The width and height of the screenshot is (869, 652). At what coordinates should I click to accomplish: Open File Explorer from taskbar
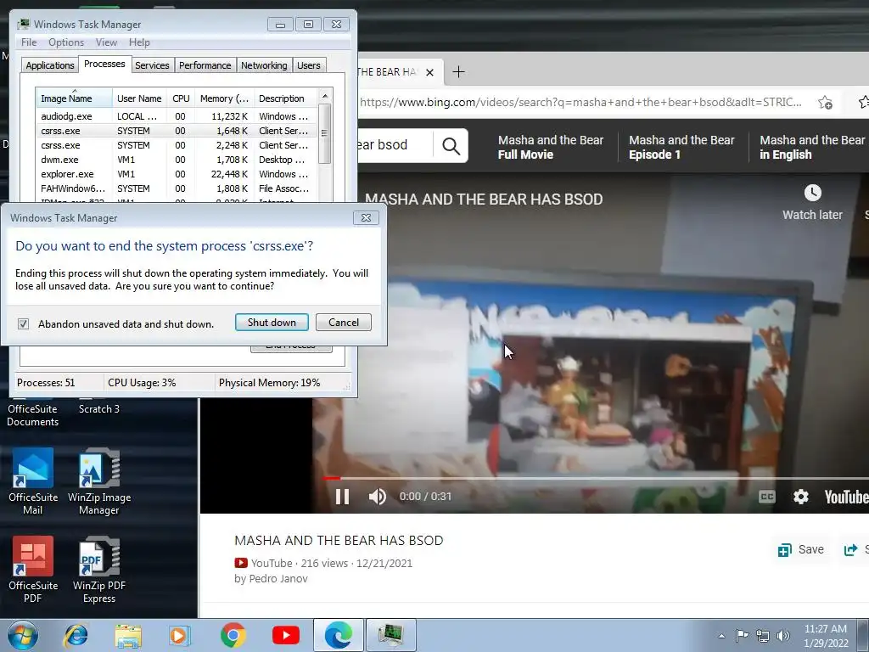coord(128,635)
